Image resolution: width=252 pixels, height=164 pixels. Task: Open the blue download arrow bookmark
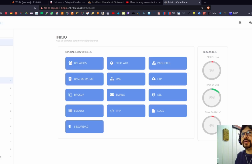click(x=118, y=13)
